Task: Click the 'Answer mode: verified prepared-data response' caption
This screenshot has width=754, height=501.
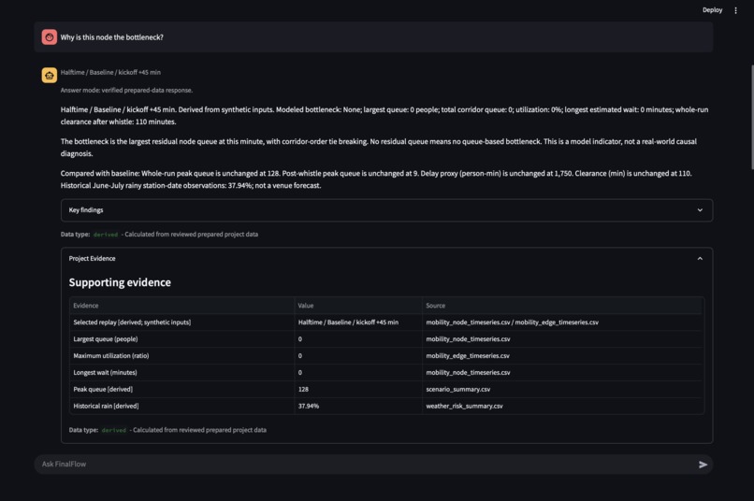Action: click(126, 91)
